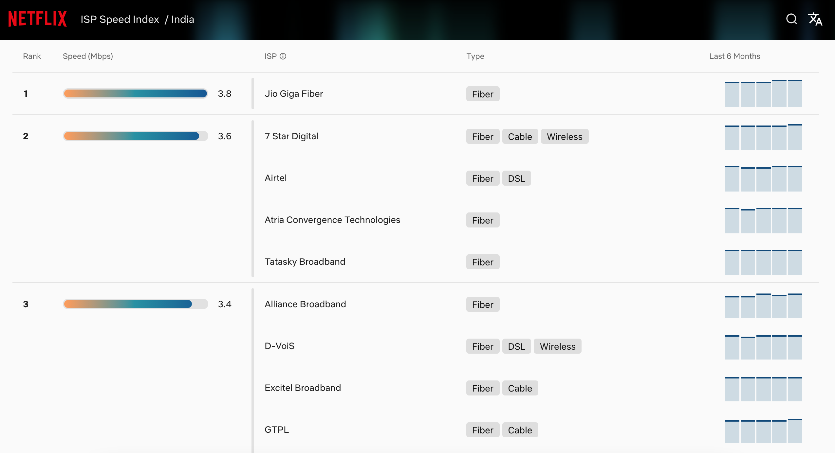Select Excitel Broadband ISP name
Screen dimensions: 835x453
coord(303,388)
